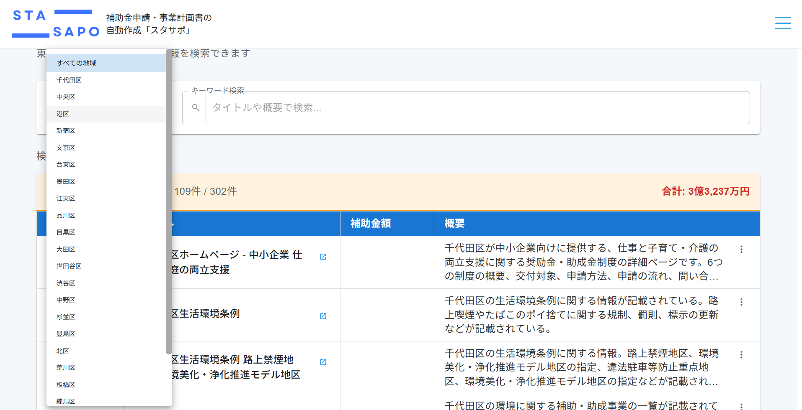The height and width of the screenshot is (410, 802).
Task: Click the STA SAPO logo
Action: [x=54, y=22]
